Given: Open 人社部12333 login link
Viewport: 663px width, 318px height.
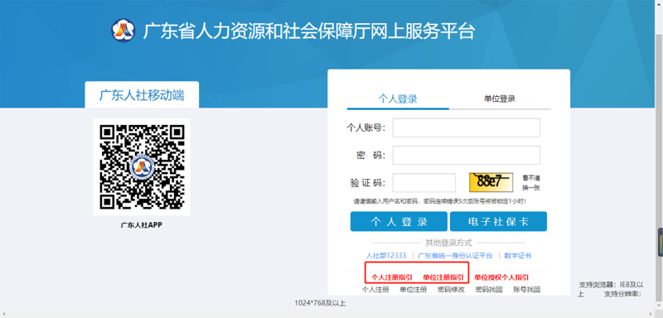Looking at the screenshot, I should [x=386, y=256].
